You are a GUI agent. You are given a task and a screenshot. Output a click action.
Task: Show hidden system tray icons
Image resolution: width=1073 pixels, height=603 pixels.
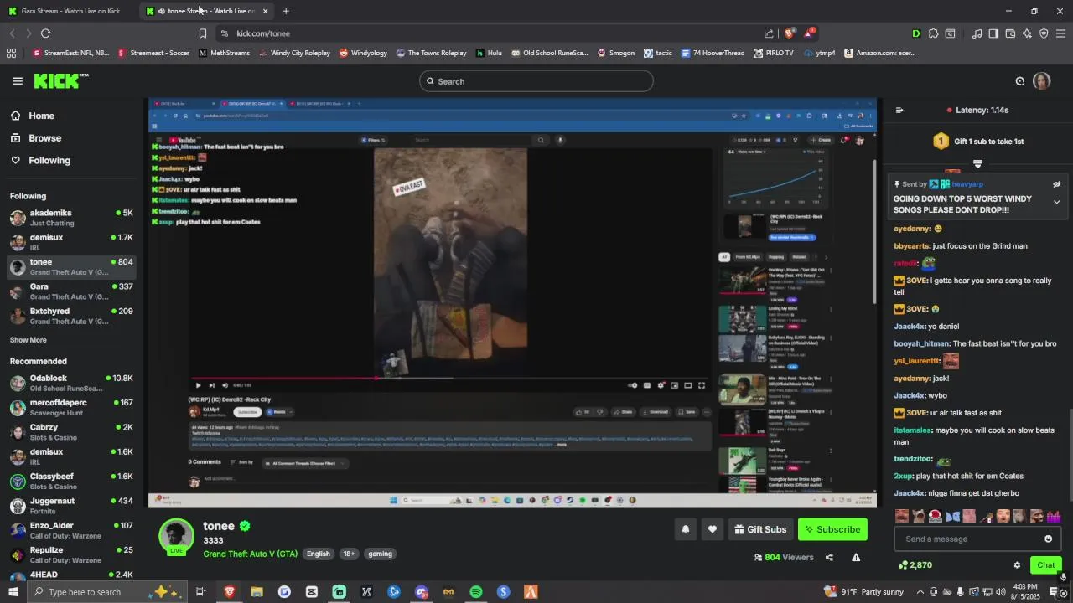pyautogui.click(x=920, y=592)
